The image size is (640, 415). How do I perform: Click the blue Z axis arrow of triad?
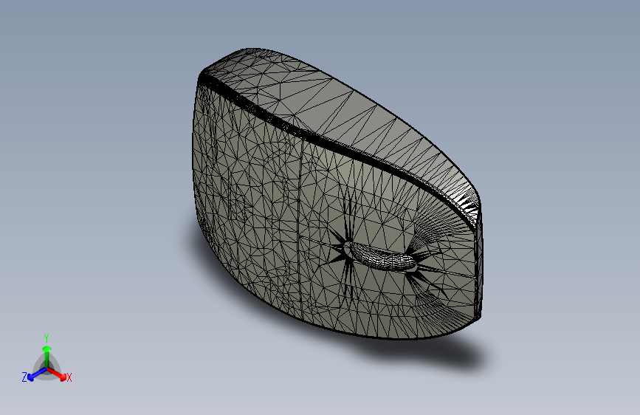click(x=37, y=374)
